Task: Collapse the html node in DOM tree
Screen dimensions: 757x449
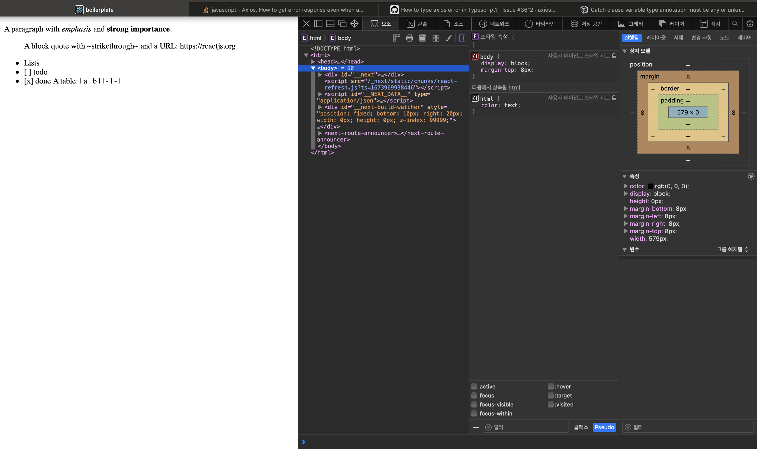Action: (306, 55)
